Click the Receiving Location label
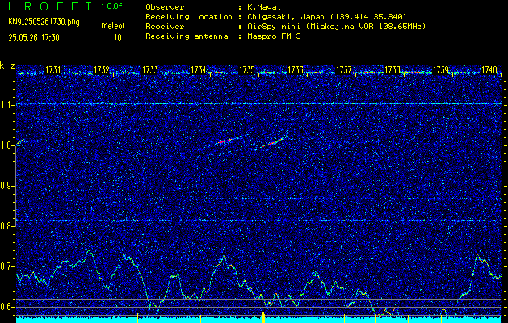The height and width of the screenshot is (323, 508). point(189,16)
